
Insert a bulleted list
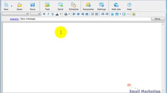97,14
